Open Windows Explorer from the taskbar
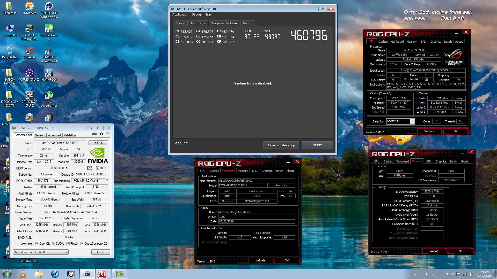 click(39, 274)
